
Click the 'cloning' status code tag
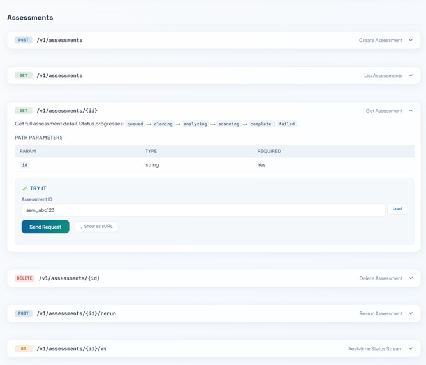coord(163,124)
